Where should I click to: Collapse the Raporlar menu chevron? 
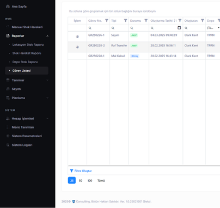point(47,36)
